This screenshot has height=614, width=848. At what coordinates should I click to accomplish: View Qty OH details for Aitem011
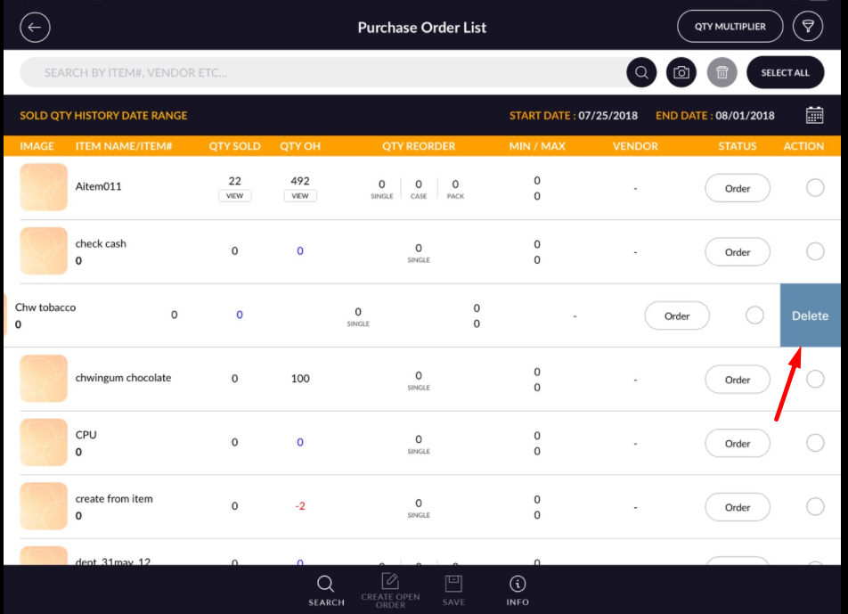coord(300,196)
